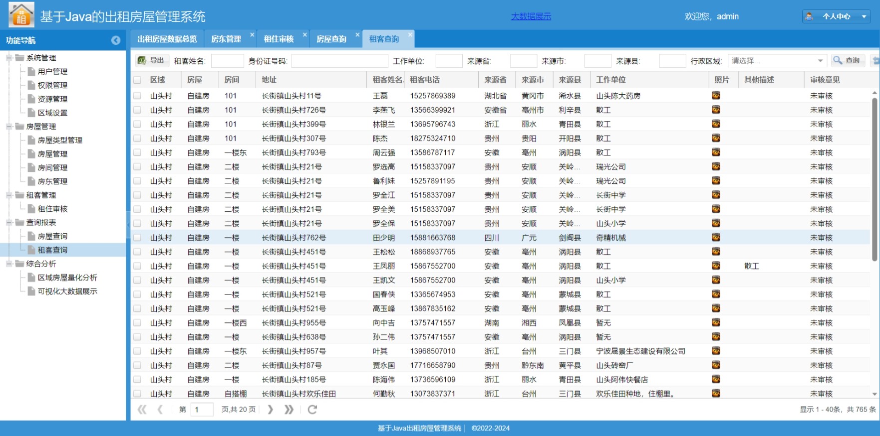The image size is (880, 436).
Task: Toggle the select-all header checkbox
Action: pyautogui.click(x=137, y=80)
